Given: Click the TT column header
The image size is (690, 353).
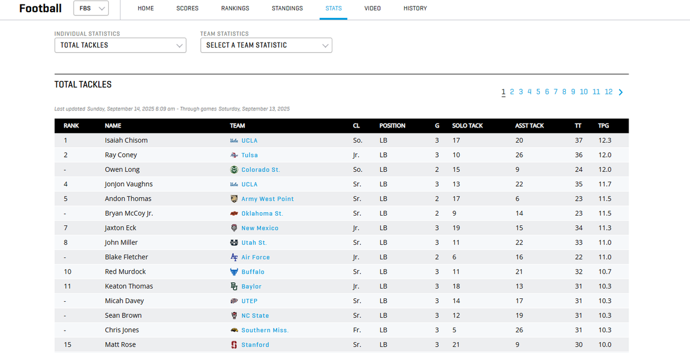Looking at the screenshot, I should click(578, 126).
